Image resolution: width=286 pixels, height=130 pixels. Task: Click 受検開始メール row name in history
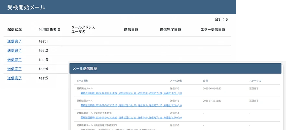tap(85, 89)
